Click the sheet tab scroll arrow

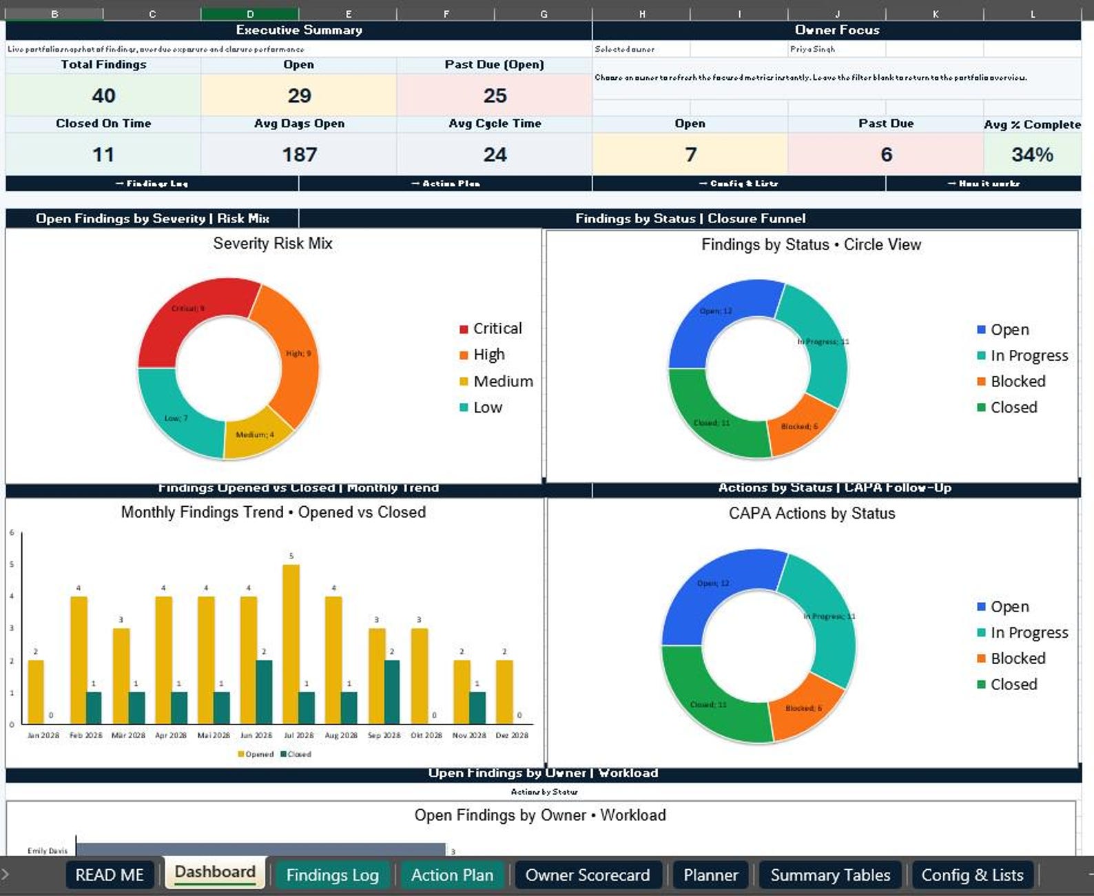(x=6, y=874)
